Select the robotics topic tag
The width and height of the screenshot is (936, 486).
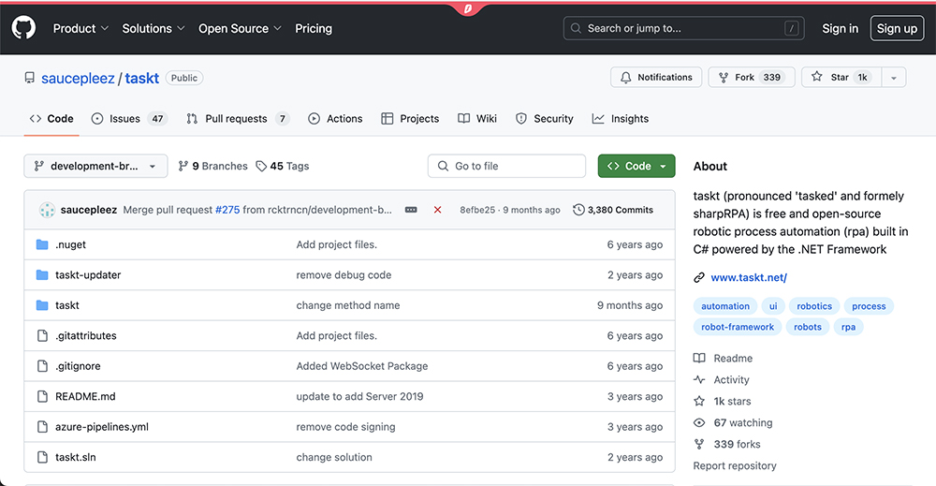click(x=814, y=306)
